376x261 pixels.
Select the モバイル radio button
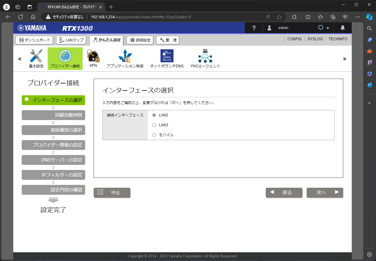pos(154,135)
